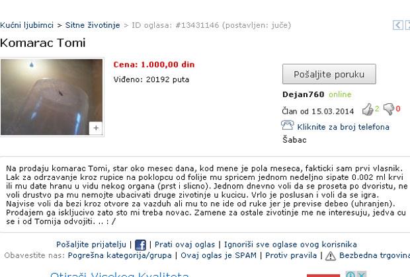Click the Pošaljite poruku button
410x277 pixels.
point(329,74)
